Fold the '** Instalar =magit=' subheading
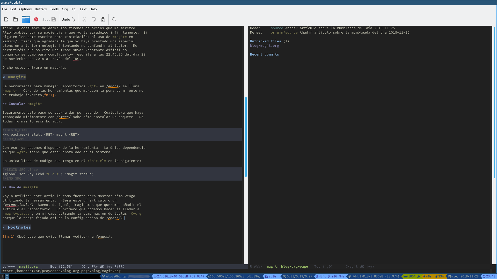This screenshot has height=279, width=497. 22,104
